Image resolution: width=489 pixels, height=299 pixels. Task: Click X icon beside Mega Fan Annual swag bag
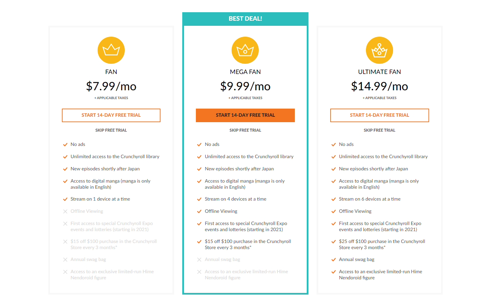(x=199, y=260)
